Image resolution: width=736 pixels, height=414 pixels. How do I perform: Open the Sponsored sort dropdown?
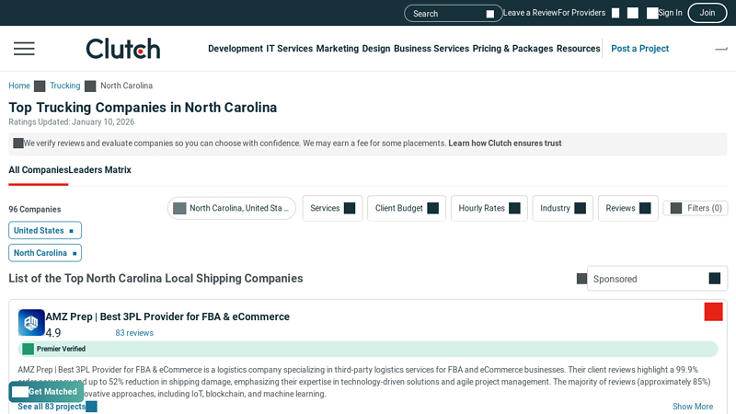coord(657,279)
